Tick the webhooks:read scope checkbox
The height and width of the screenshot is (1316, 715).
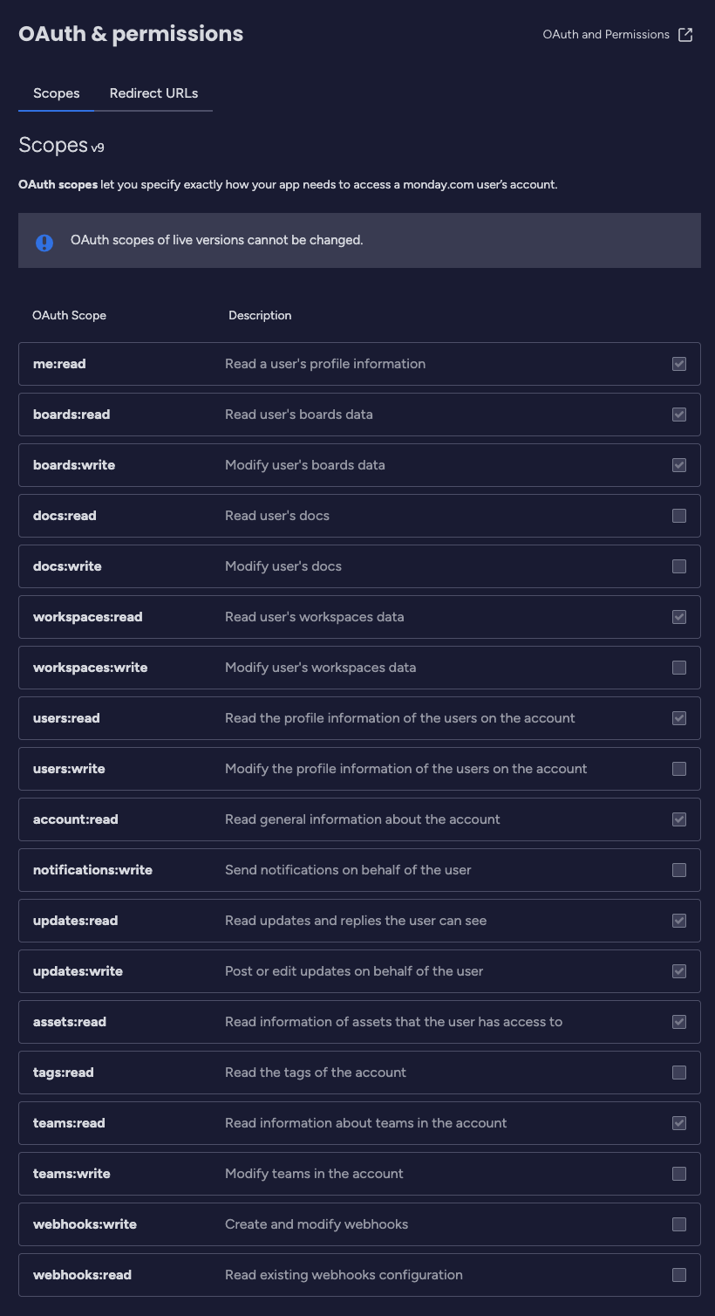679,1275
